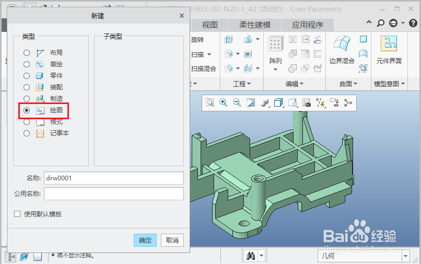
Task: Confirm with the 确定 button
Action: tap(145, 240)
